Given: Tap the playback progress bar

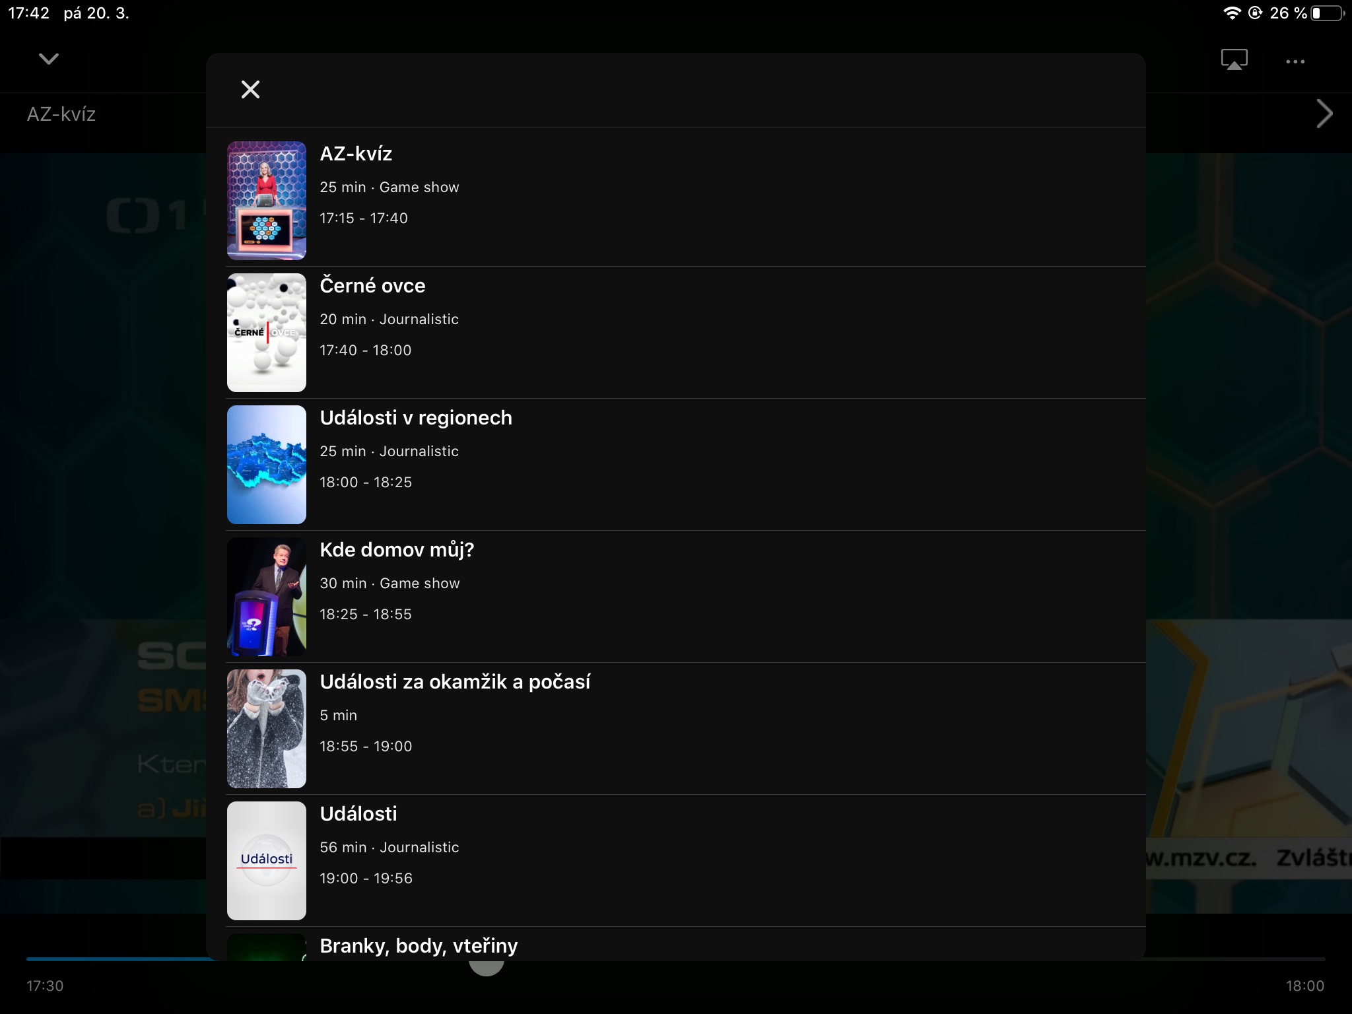Looking at the screenshot, I should coord(264,960).
